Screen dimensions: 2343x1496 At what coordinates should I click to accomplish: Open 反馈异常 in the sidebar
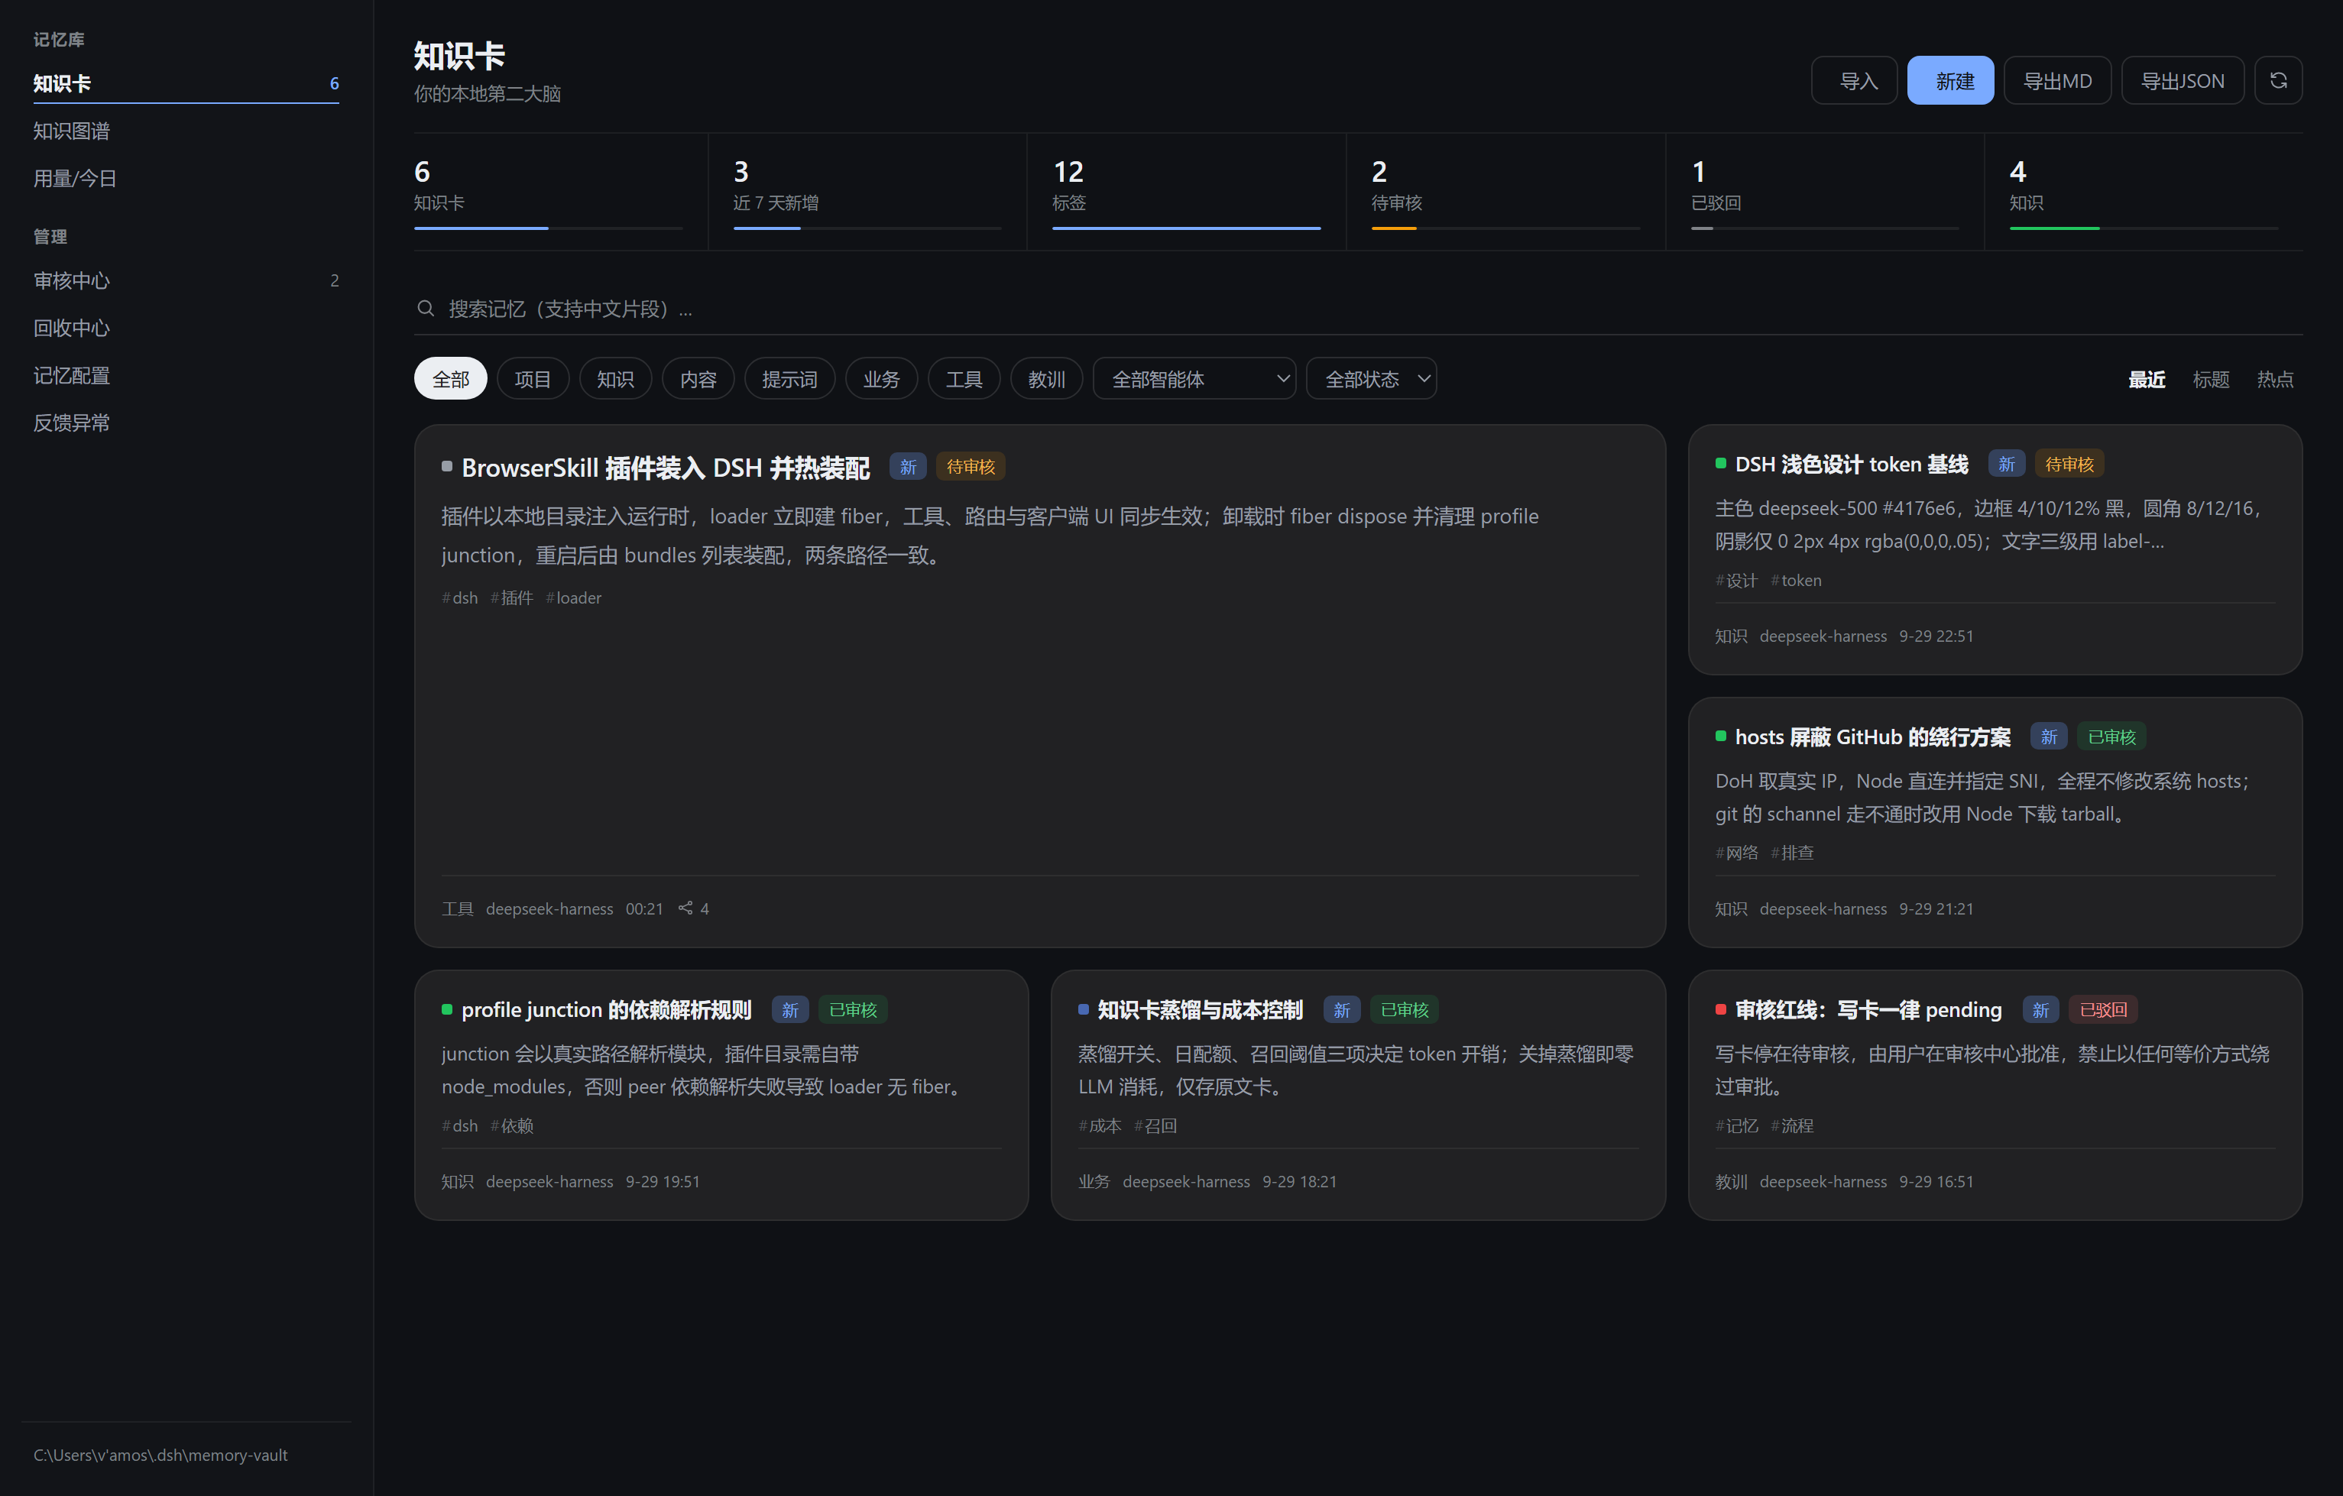(186, 423)
